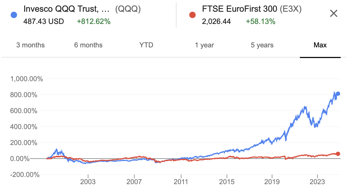Screen dimensions: 346x190
Task: Click the red legend dot for FTSE EuroFirst
Action: click(x=192, y=15)
